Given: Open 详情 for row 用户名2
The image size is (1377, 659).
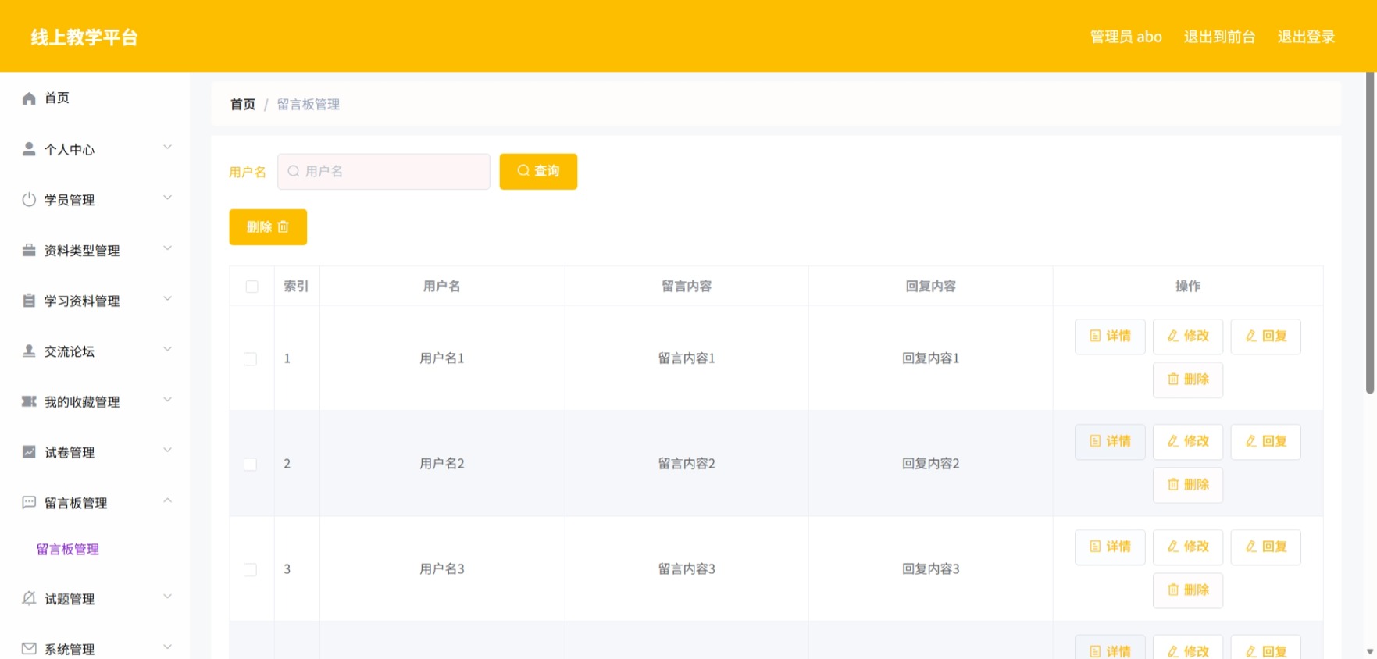Looking at the screenshot, I should click(1110, 442).
